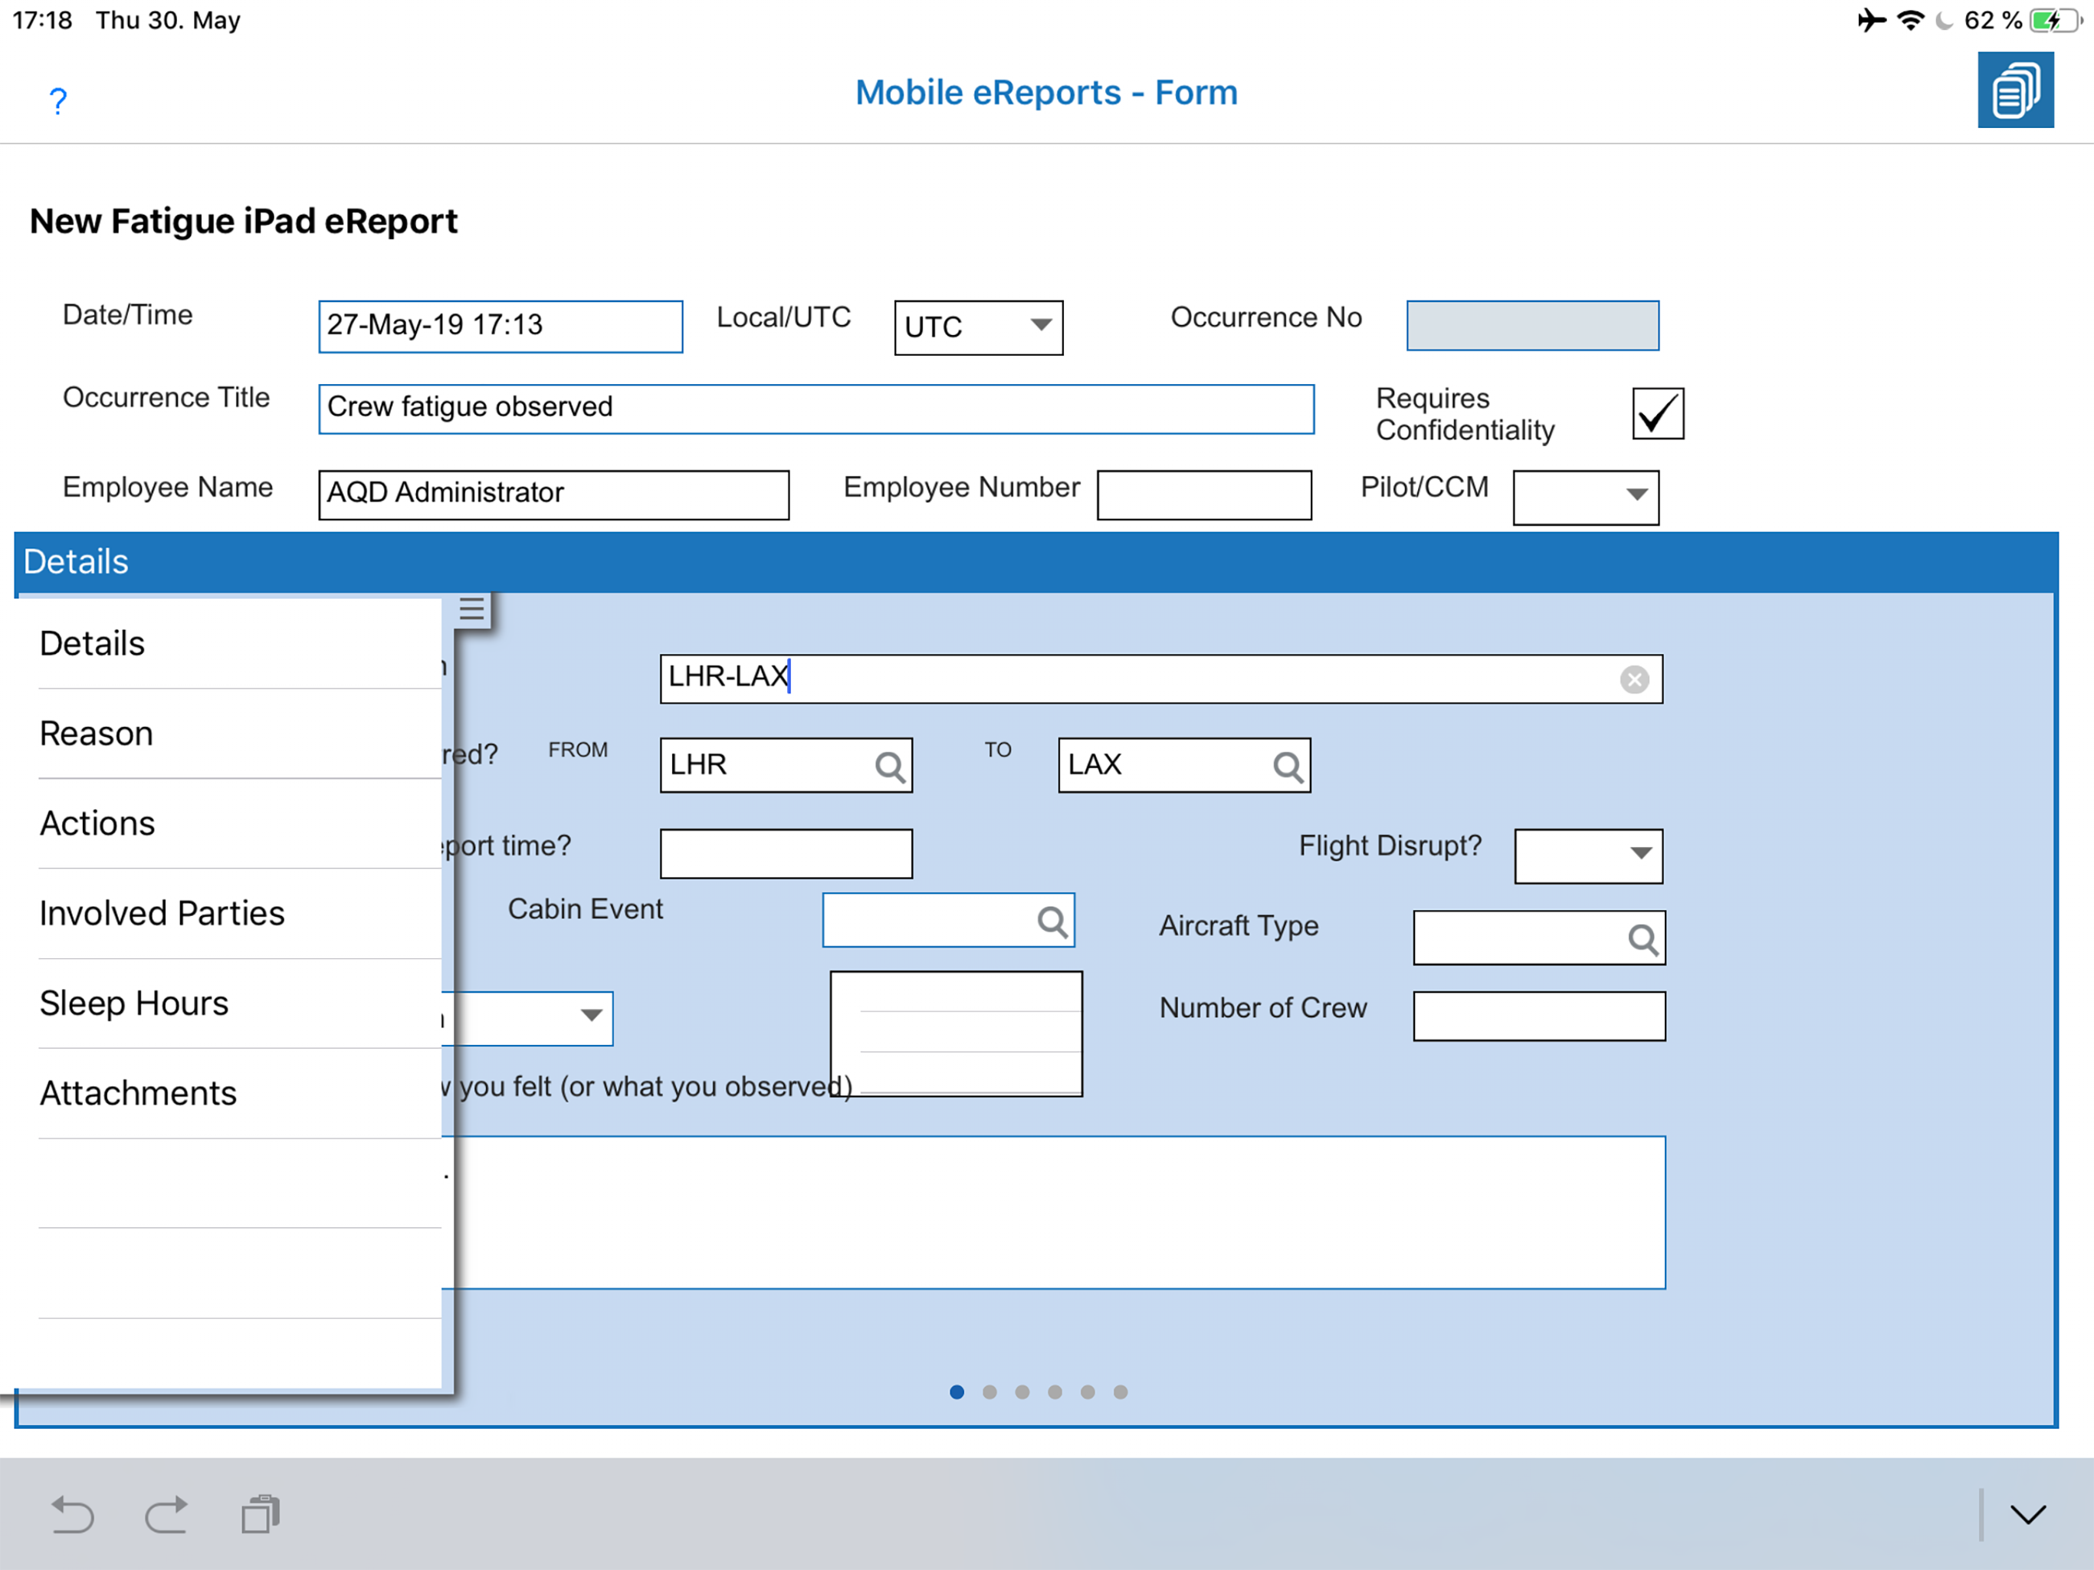Fill in the report time field
Viewport: 2094px width, 1570px height.
786,854
